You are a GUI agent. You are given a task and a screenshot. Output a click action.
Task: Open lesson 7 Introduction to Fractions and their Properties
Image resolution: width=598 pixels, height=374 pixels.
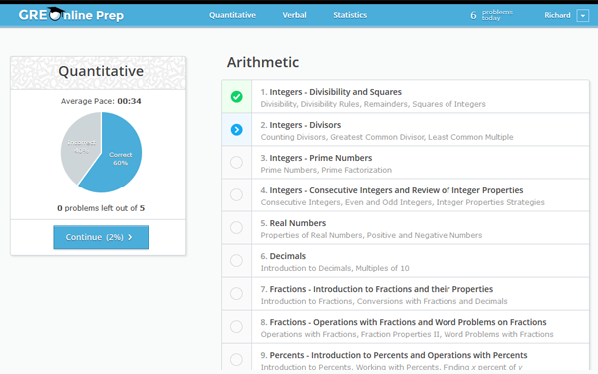coord(421,294)
